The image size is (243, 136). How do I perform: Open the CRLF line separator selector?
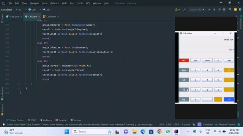169,124
